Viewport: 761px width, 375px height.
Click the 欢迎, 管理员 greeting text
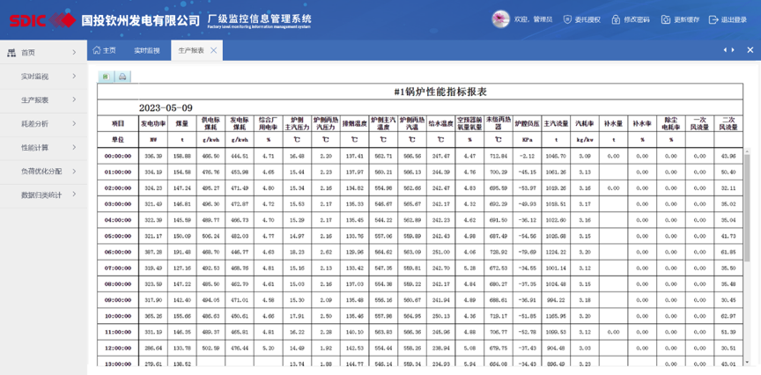pyautogui.click(x=533, y=20)
